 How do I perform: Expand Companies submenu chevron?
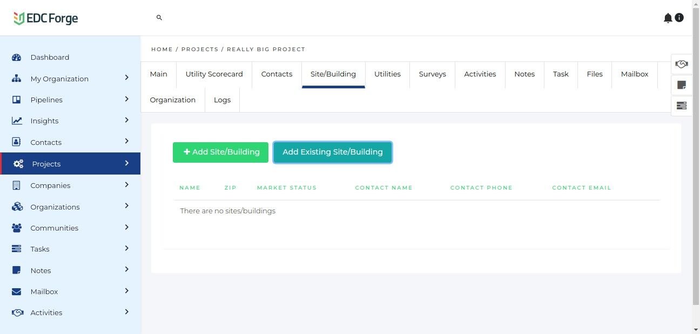[127, 184]
